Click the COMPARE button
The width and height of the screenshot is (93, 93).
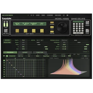(50, 15)
